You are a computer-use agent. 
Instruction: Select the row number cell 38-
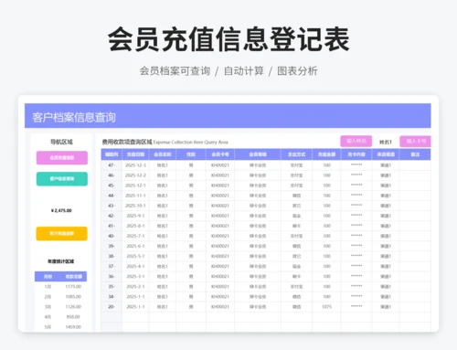coord(112,256)
